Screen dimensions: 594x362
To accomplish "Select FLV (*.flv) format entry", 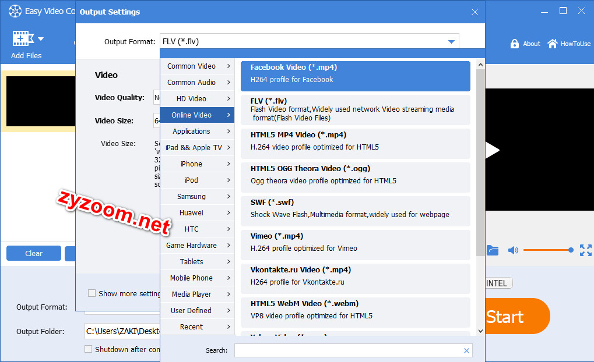I will tap(356, 109).
